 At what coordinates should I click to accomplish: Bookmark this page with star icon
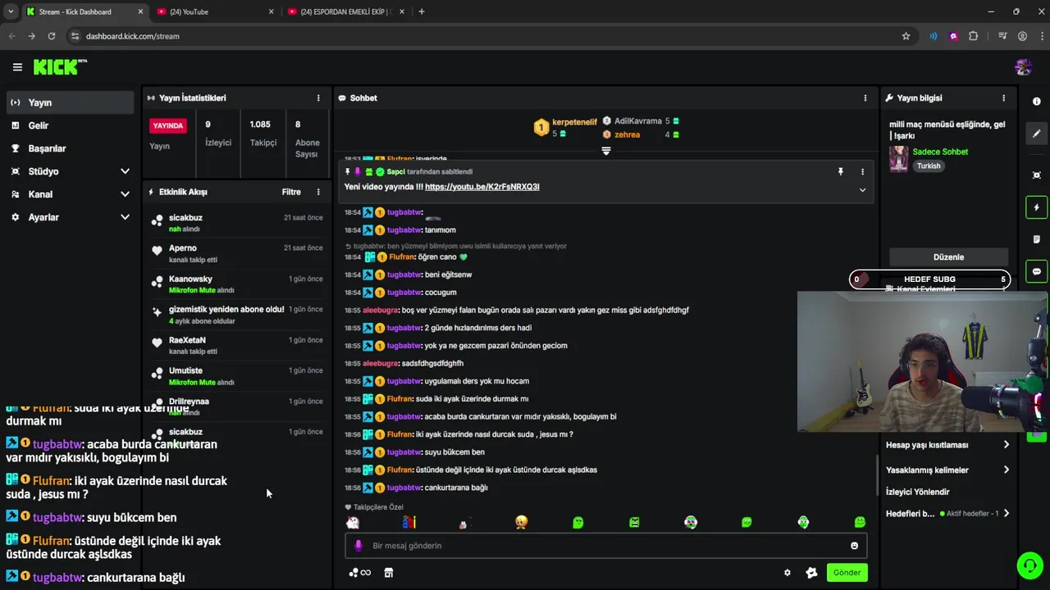tap(906, 36)
